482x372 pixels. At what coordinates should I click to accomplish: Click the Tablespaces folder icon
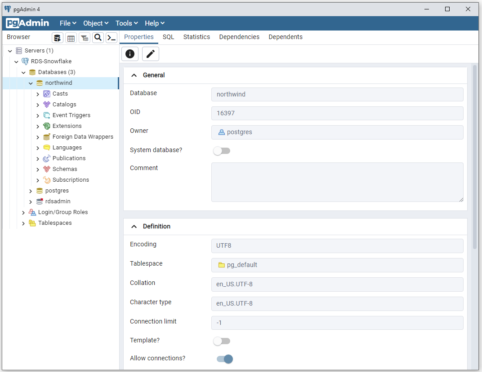point(32,223)
